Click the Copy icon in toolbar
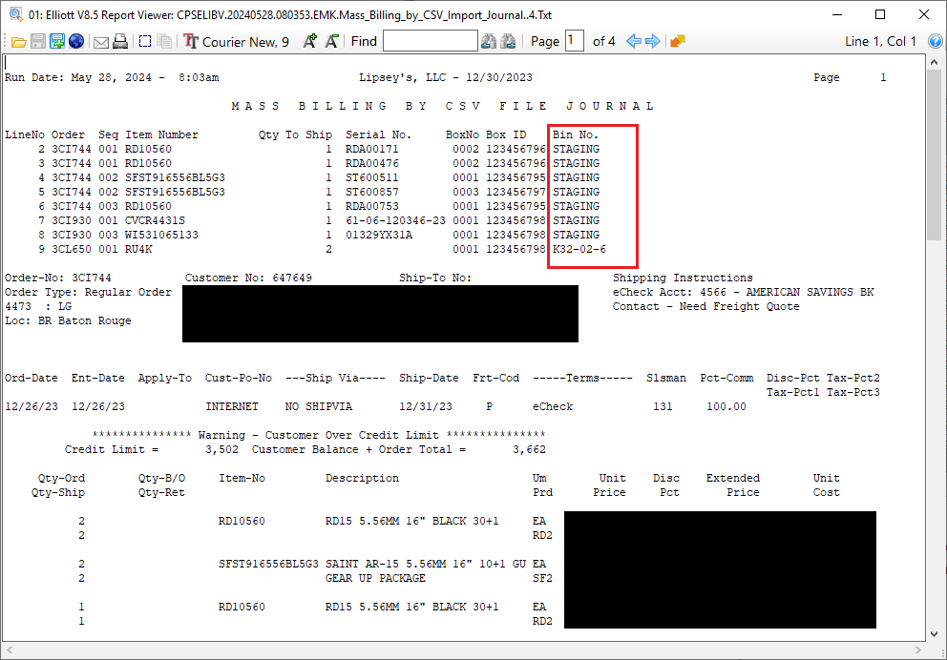 point(164,42)
